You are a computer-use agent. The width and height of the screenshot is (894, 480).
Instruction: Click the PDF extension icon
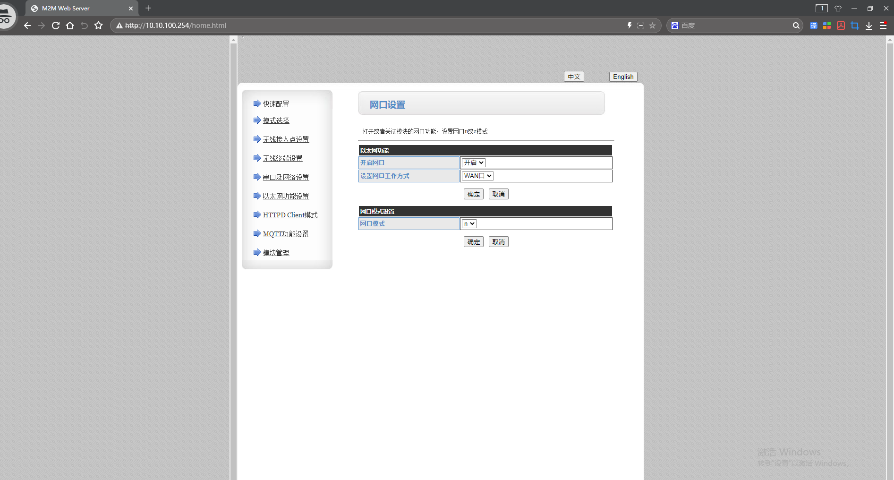point(841,26)
